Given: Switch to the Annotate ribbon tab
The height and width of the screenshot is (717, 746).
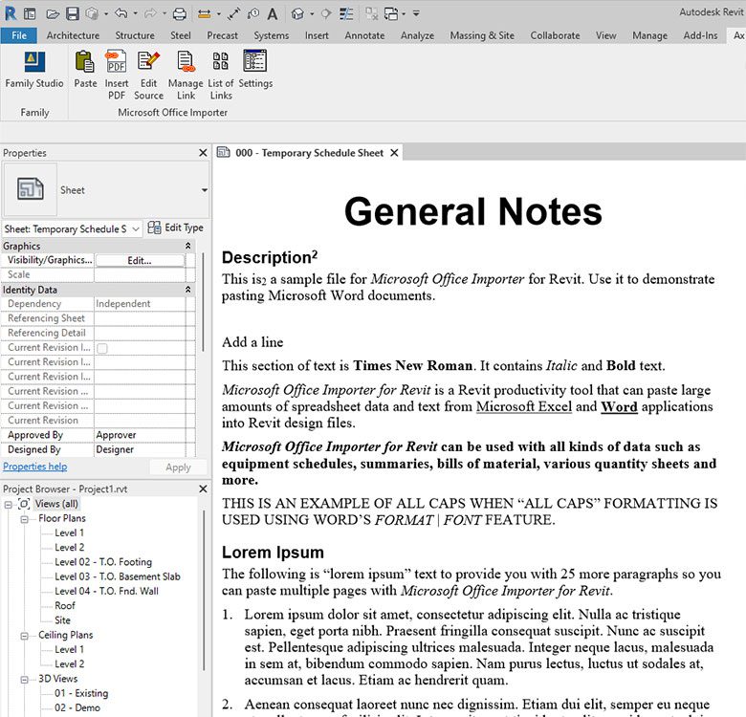Looking at the screenshot, I should pos(364,35).
